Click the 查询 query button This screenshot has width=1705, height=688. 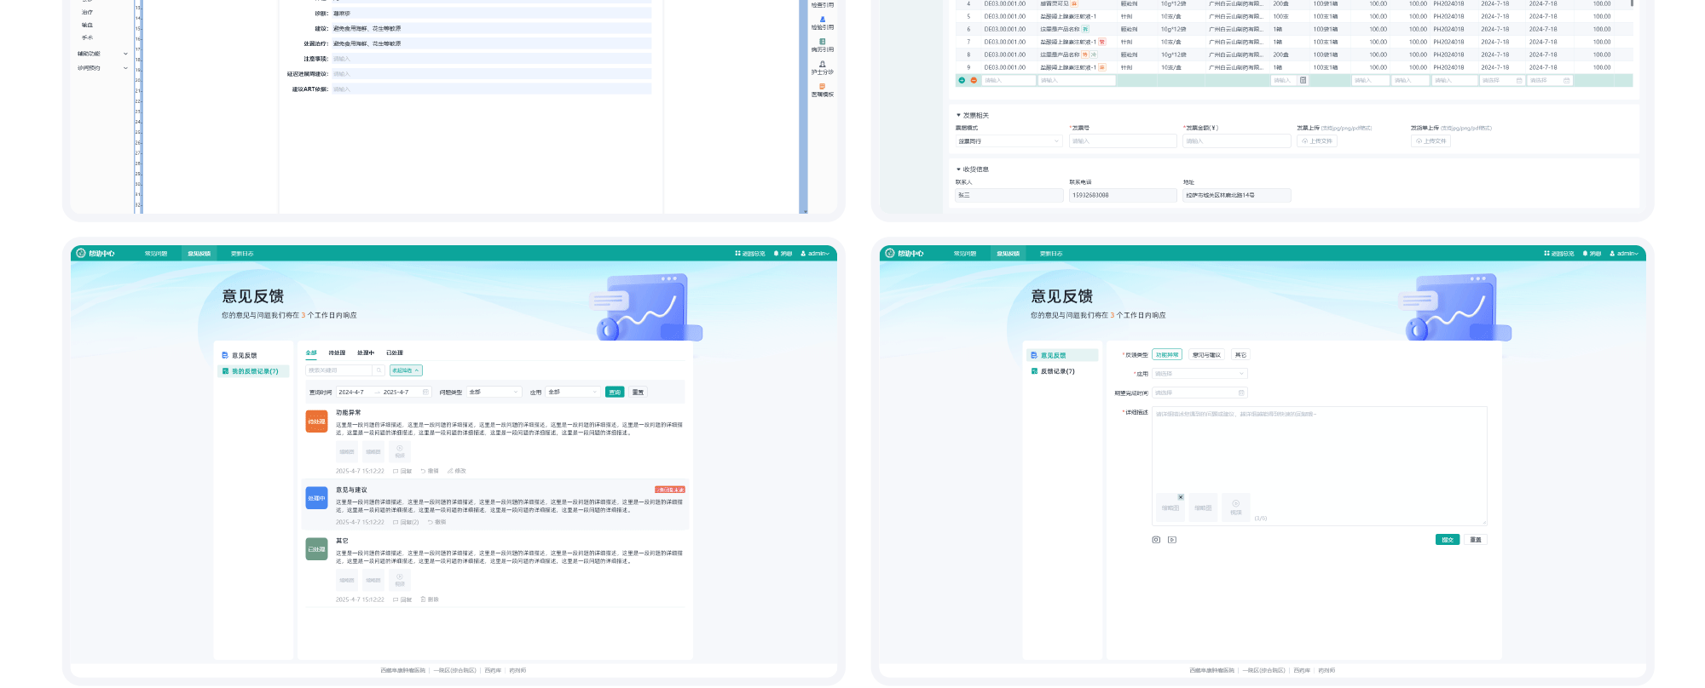[614, 393]
